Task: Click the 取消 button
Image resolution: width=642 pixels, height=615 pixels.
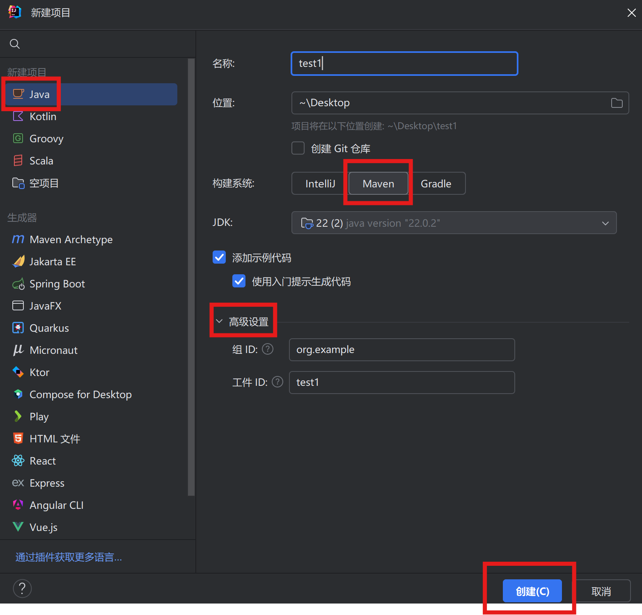Action: (x=601, y=591)
